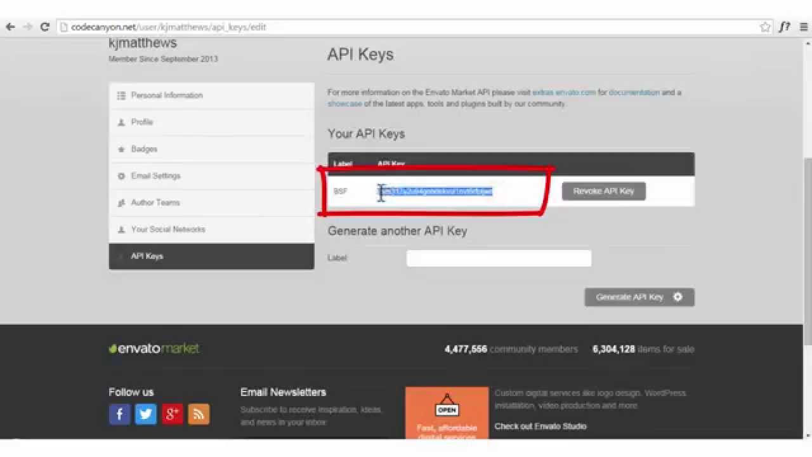Open Badges in the sidebar

tap(211, 149)
